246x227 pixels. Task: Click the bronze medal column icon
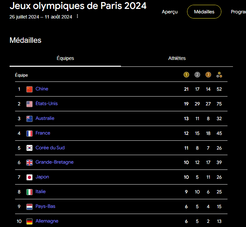208,75
